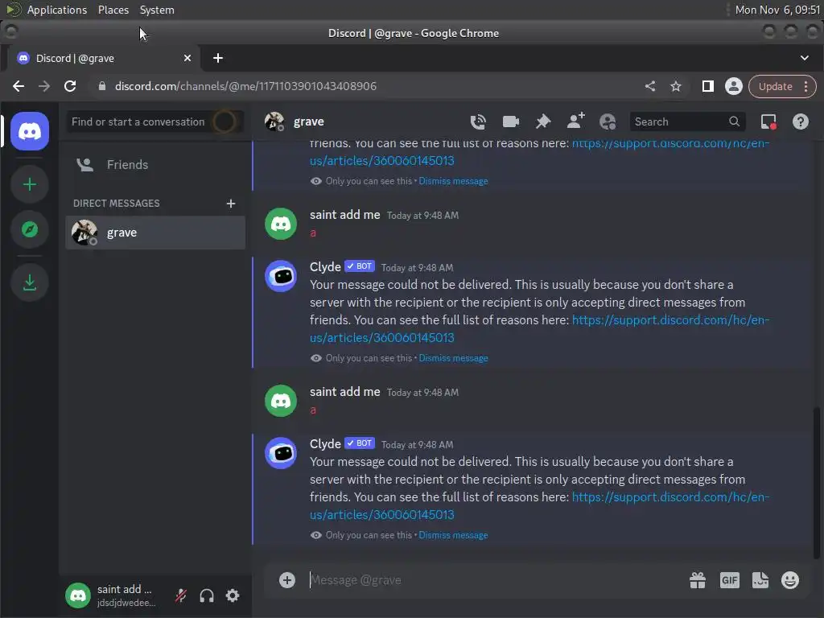
Task: Open the Friends page
Action: pyautogui.click(x=155, y=164)
